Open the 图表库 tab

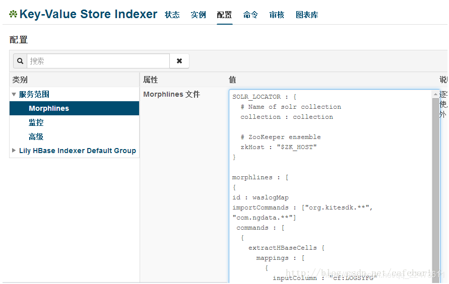pos(307,15)
